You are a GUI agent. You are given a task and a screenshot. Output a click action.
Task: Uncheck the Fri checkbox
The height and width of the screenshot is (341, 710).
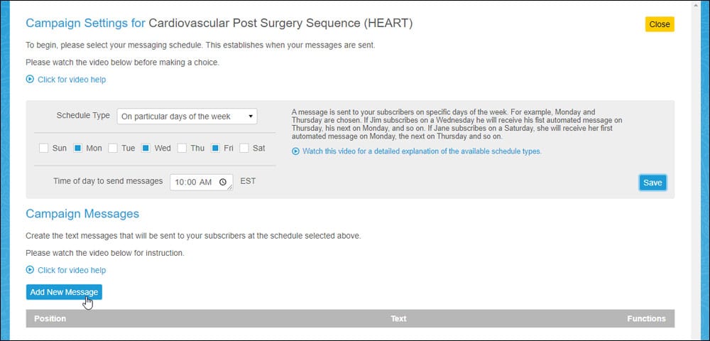click(216, 148)
